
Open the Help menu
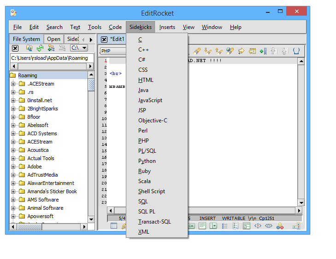point(236,27)
